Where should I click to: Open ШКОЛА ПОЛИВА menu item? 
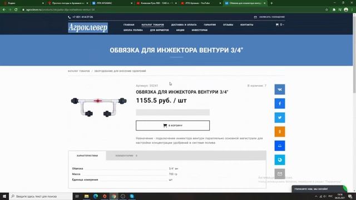click(x=133, y=30)
